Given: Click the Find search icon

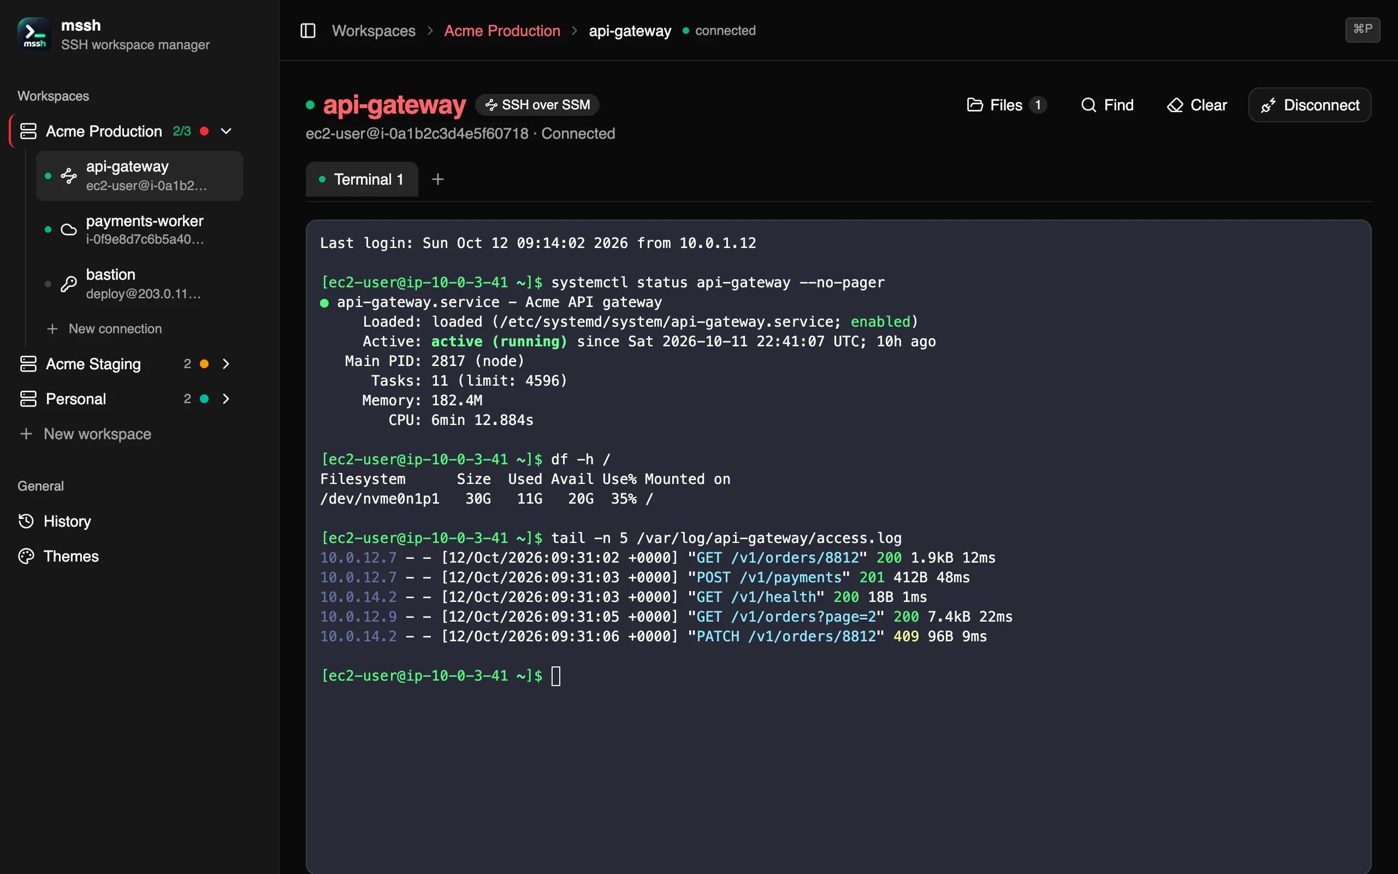Looking at the screenshot, I should tap(1088, 105).
